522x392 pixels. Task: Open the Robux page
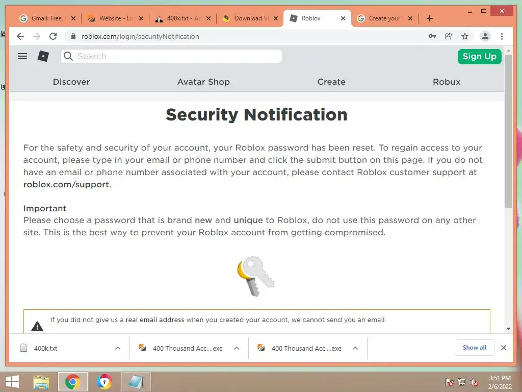click(x=447, y=82)
